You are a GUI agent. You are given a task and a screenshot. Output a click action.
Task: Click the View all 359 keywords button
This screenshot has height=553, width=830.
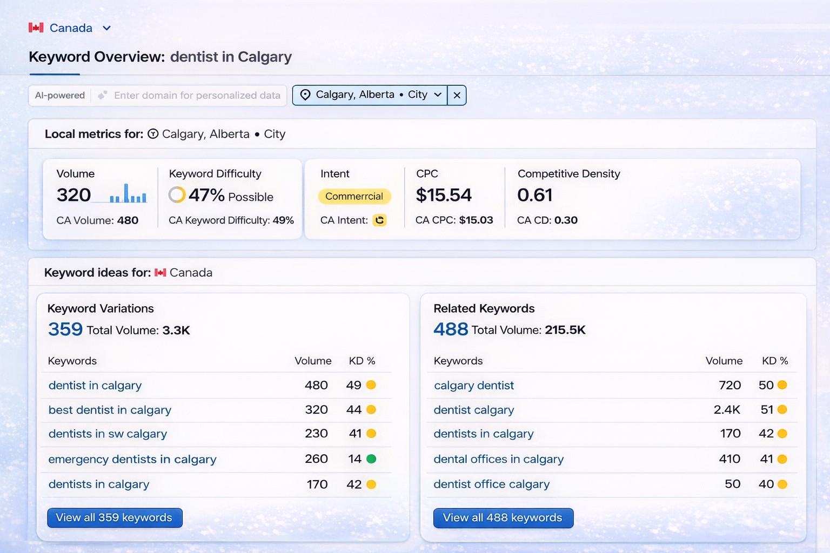click(x=115, y=517)
